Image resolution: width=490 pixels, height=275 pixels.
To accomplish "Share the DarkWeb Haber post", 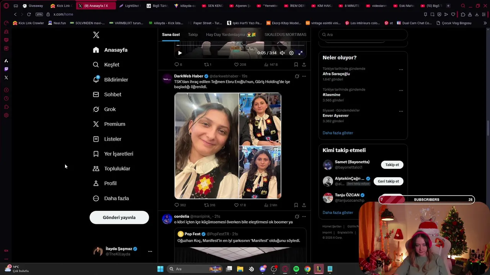I will pos(304,205).
